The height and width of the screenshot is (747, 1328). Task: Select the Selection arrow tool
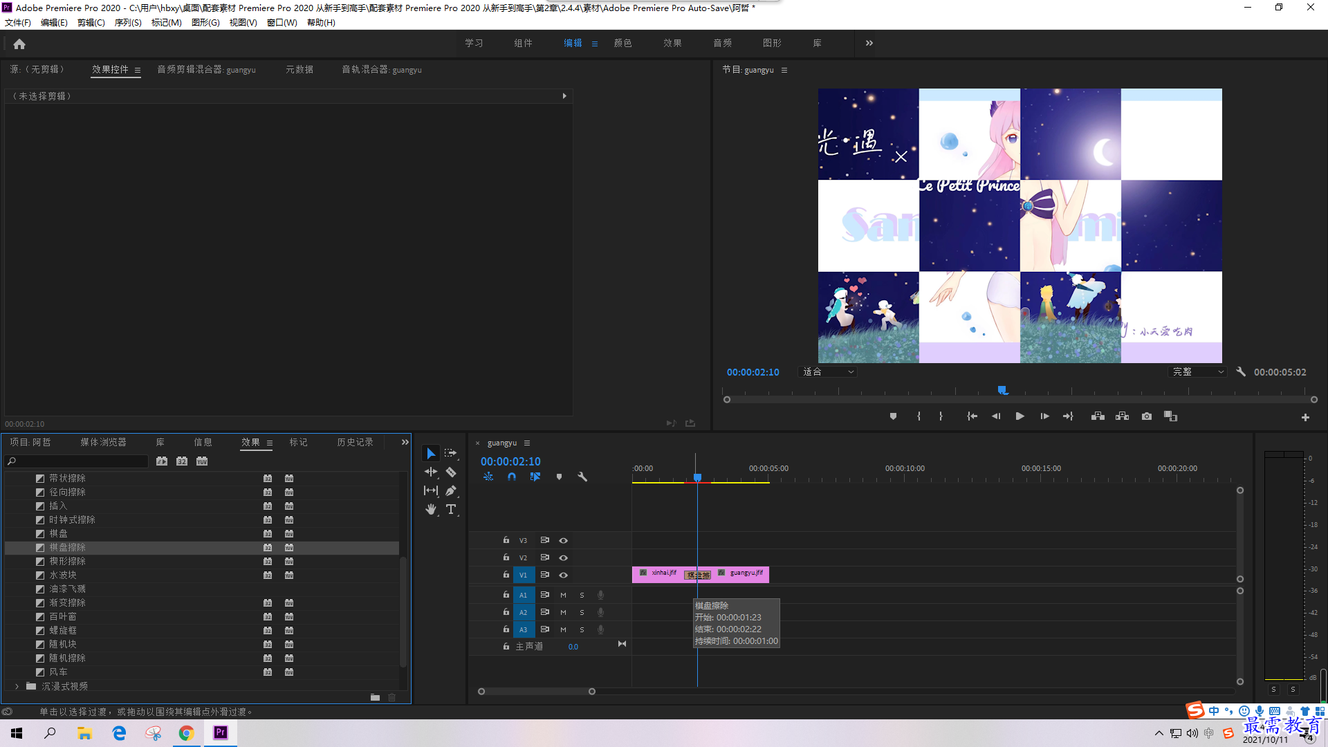click(431, 454)
